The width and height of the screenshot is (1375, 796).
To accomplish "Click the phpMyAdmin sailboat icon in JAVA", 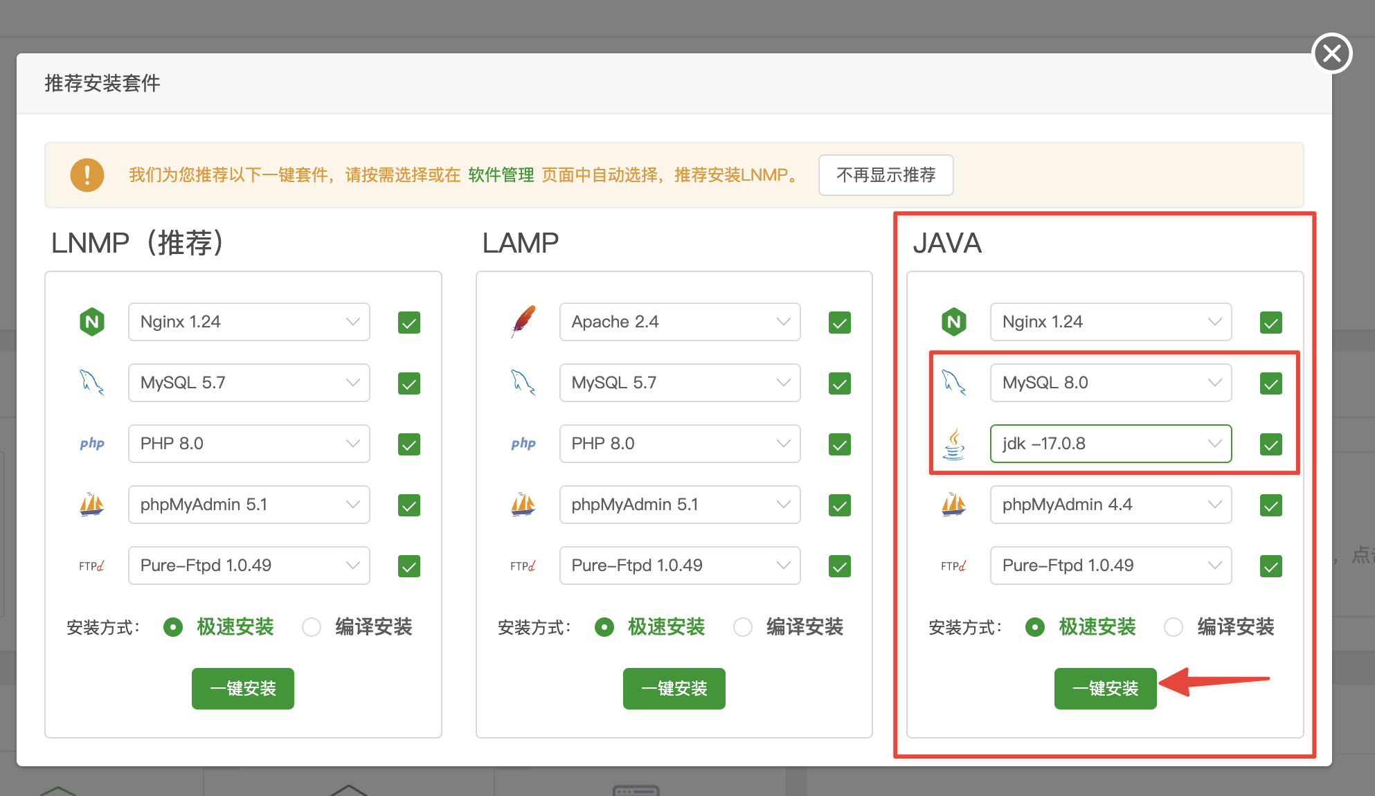I will pos(954,504).
